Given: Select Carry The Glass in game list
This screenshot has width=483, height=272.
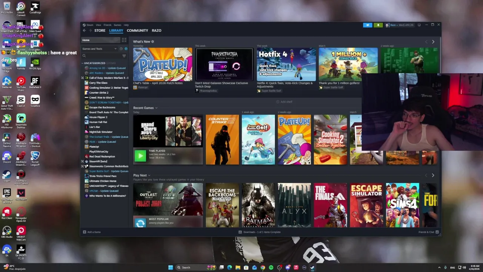Looking at the screenshot, I should [98, 83].
